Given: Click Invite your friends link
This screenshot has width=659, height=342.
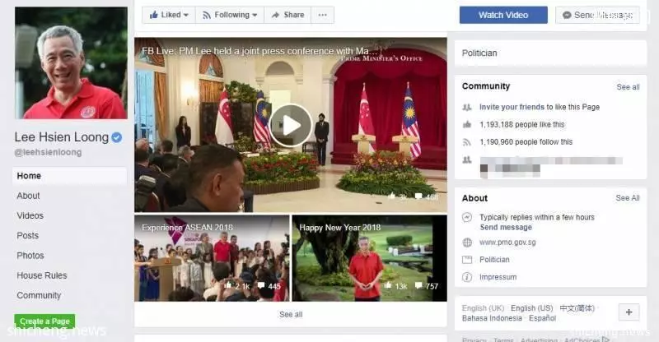Looking at the screenshot, I should [512, 107].
